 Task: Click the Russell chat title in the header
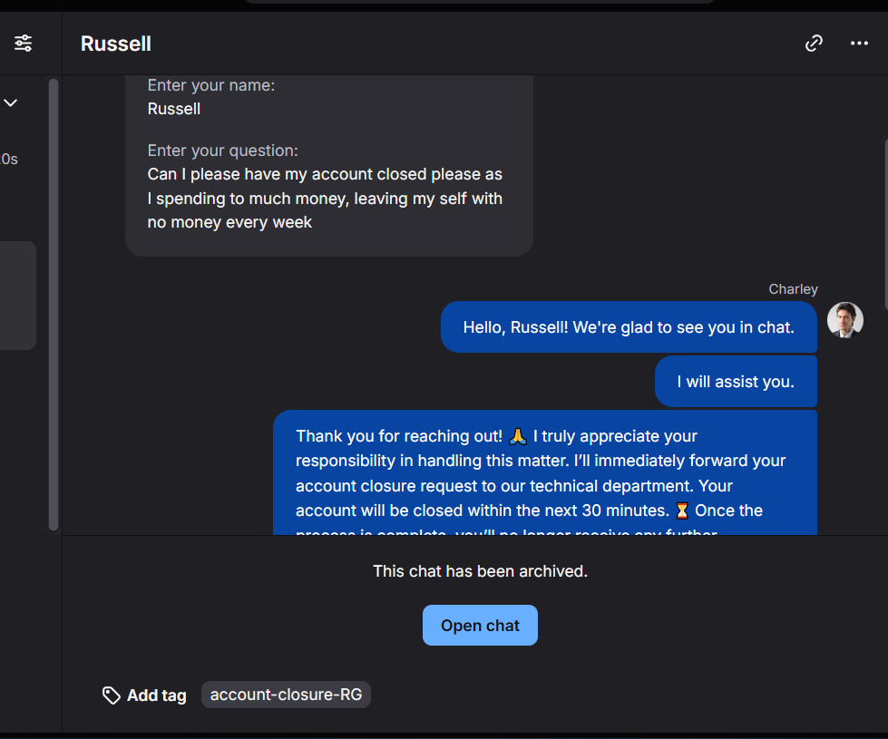pyautogui.click(x=116, y=44)
